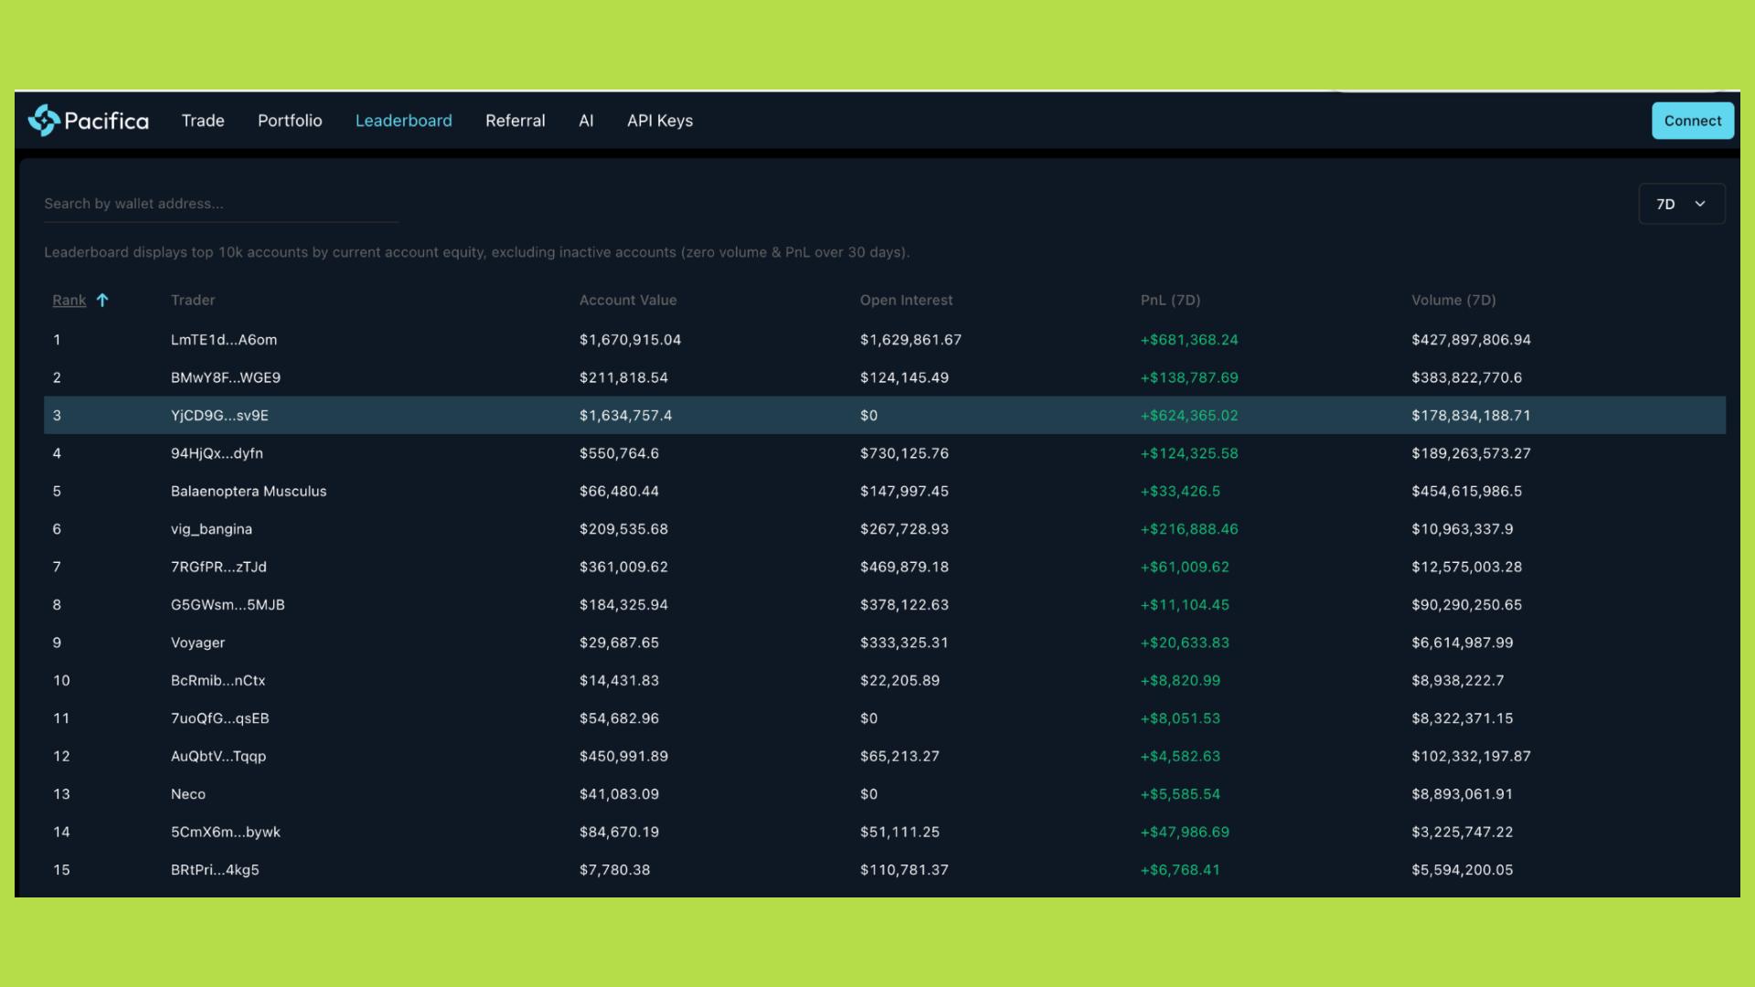
Task: Open the 7D timeframe dropdown
Action: (x=1681, y=204)
